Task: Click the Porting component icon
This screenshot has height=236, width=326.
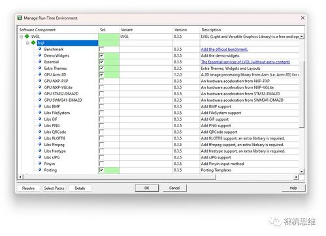Action: (40, 170)
